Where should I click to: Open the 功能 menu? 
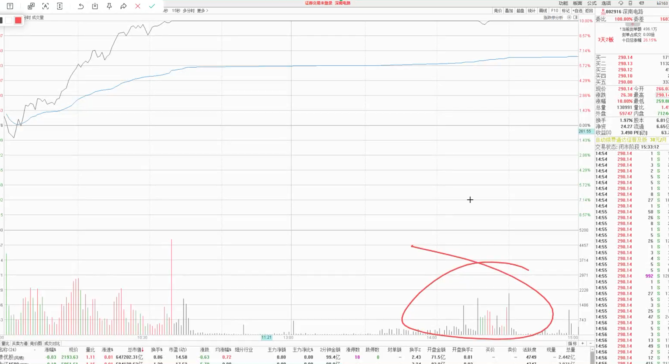(x=563, y=3)
